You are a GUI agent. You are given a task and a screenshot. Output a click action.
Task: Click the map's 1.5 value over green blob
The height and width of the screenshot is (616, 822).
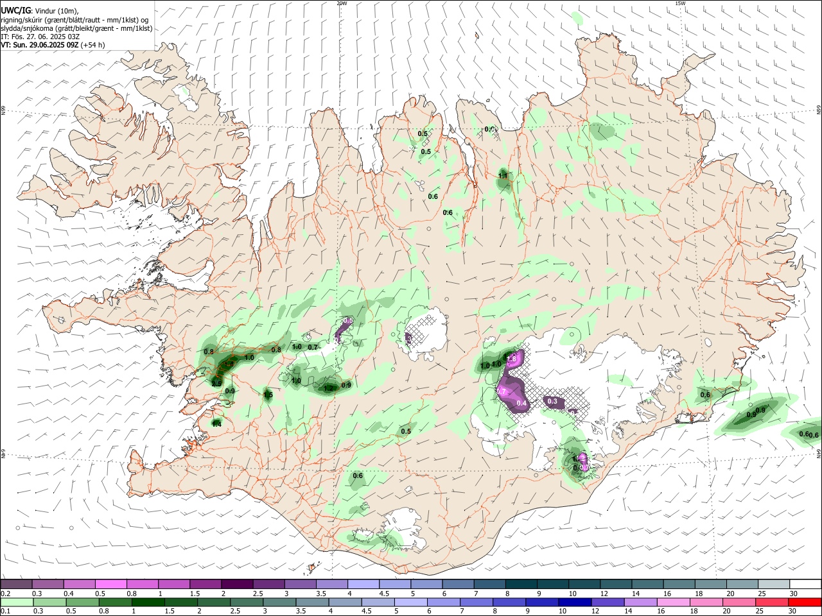pos(268,395)
